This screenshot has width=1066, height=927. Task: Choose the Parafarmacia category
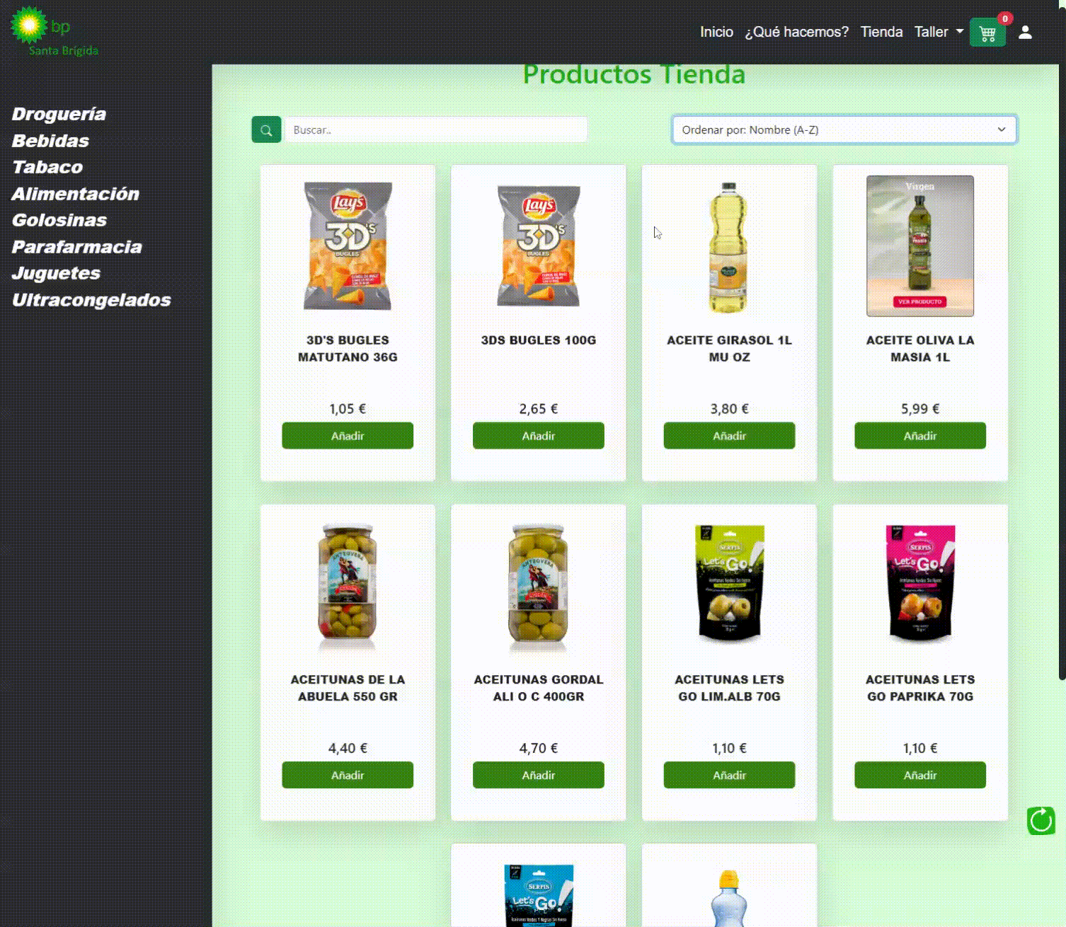click(x=76, y=247)
